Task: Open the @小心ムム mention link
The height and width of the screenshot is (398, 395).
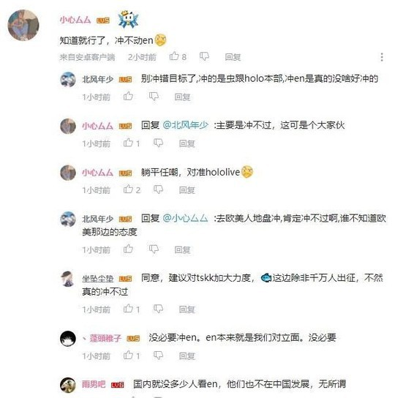Action: point(185,218)
